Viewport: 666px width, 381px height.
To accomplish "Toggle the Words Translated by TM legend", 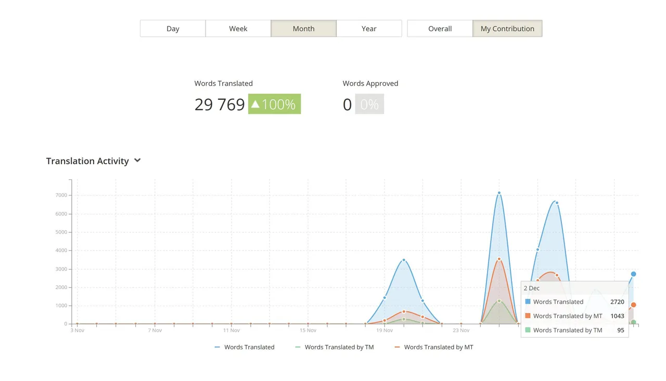I will pos(334,347).
